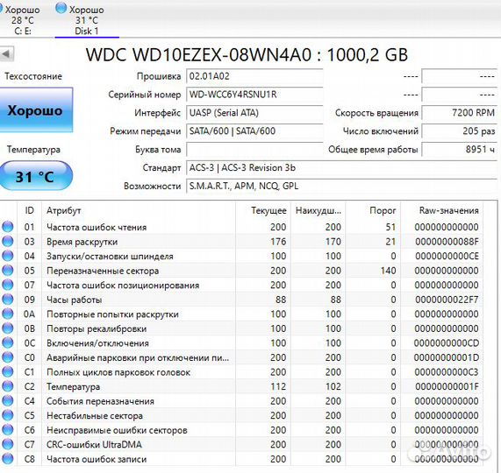The height and width of the screenshot is (473, 501).
Task: Select the Повторы рекалибровки row
Action: (x=241, y=328)
